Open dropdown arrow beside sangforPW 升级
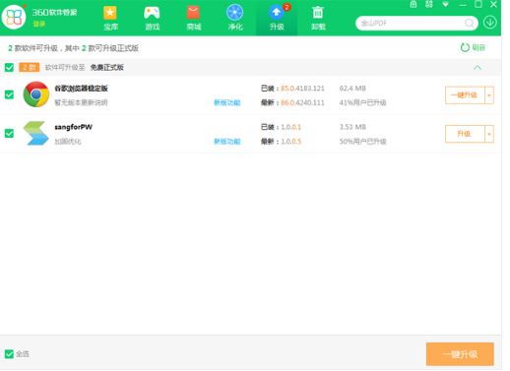The image size is (510, 371). [489, 134]
